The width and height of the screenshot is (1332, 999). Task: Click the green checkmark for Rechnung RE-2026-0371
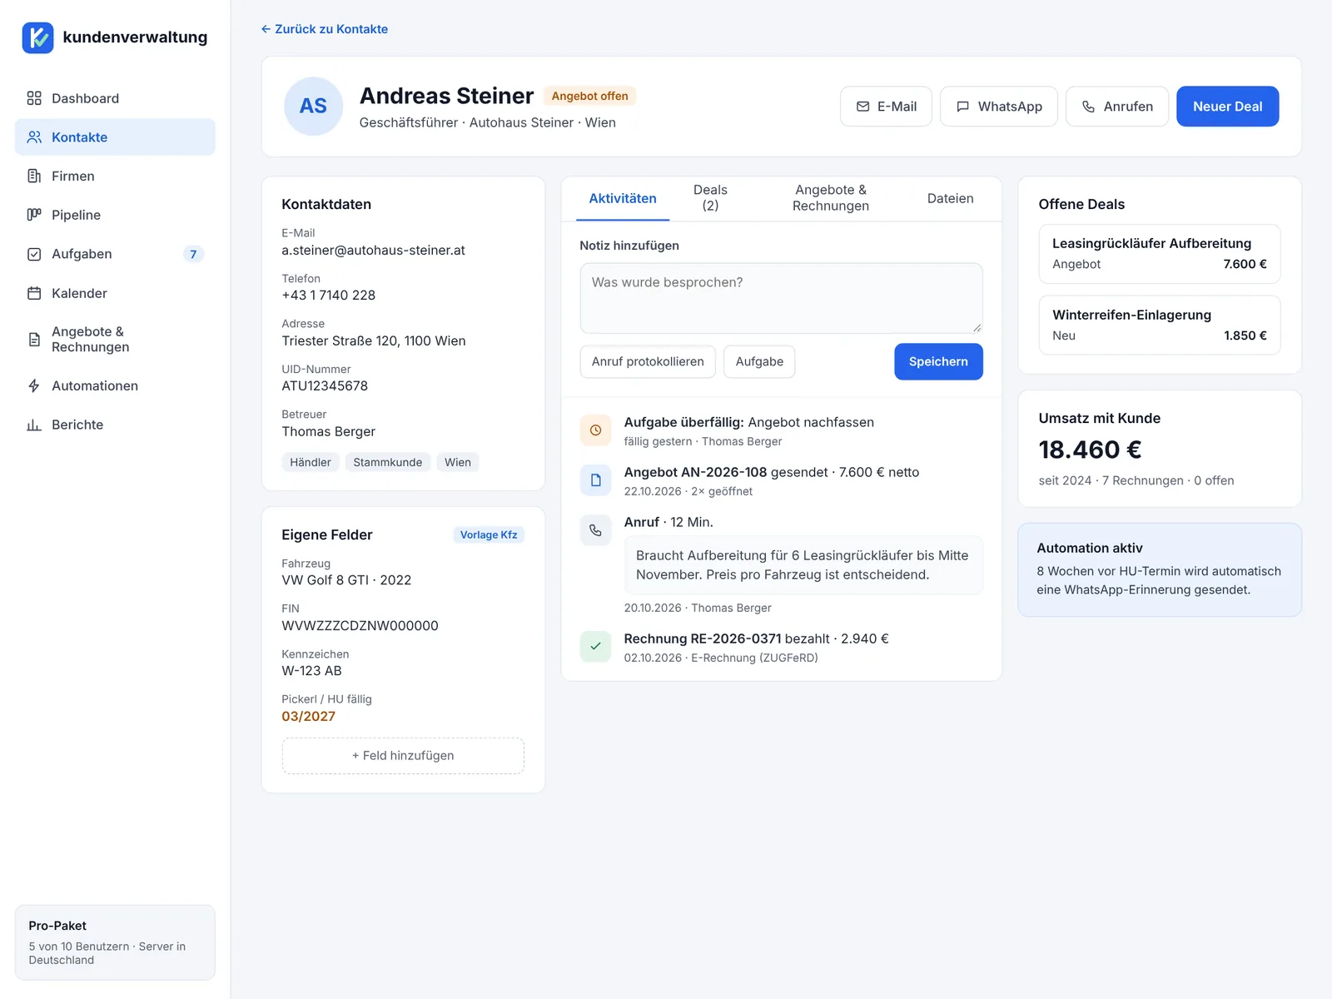(x=595, y=646)
